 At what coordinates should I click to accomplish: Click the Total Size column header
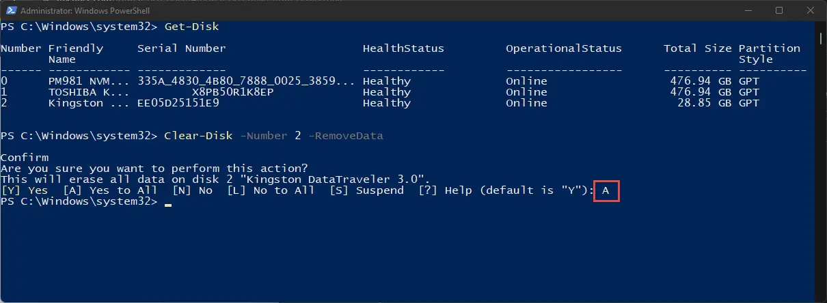(697, 48)
